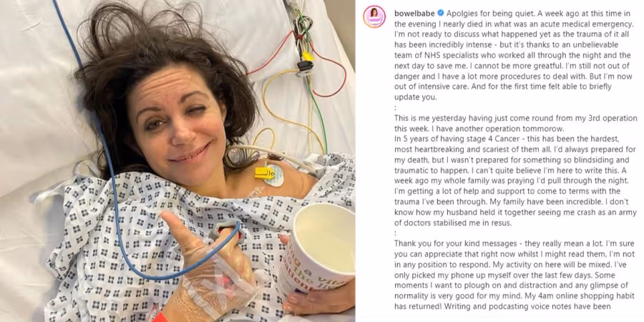Select the "This is me yesterday" sentence
The width and height of the screenshot is (644, 322).
(515, 123)
